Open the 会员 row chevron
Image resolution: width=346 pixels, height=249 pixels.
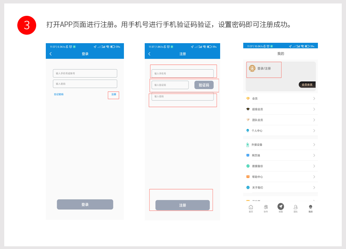314,99
